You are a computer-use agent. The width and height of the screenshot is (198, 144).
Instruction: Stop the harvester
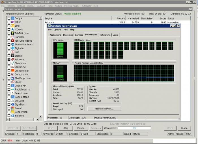(x=66, y=128)
